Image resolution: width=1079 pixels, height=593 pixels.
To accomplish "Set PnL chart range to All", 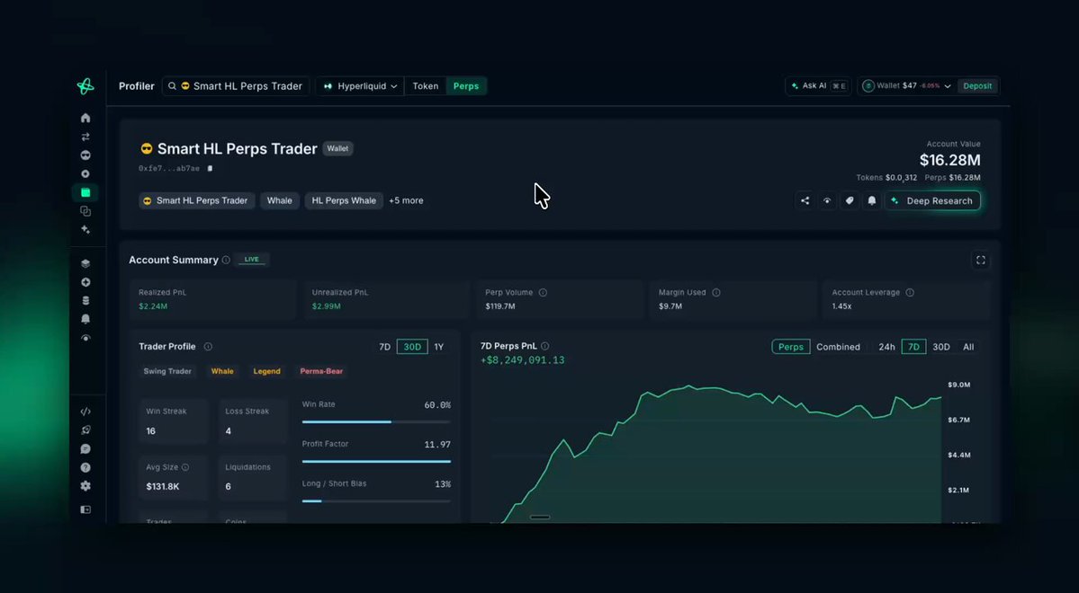I will 968,347.
